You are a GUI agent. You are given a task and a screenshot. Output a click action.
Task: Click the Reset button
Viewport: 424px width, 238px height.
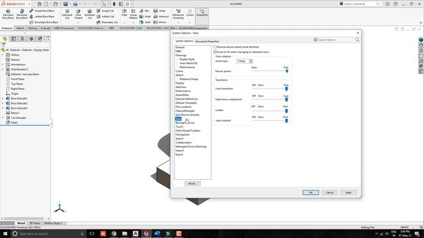click(x=193, y=184)
